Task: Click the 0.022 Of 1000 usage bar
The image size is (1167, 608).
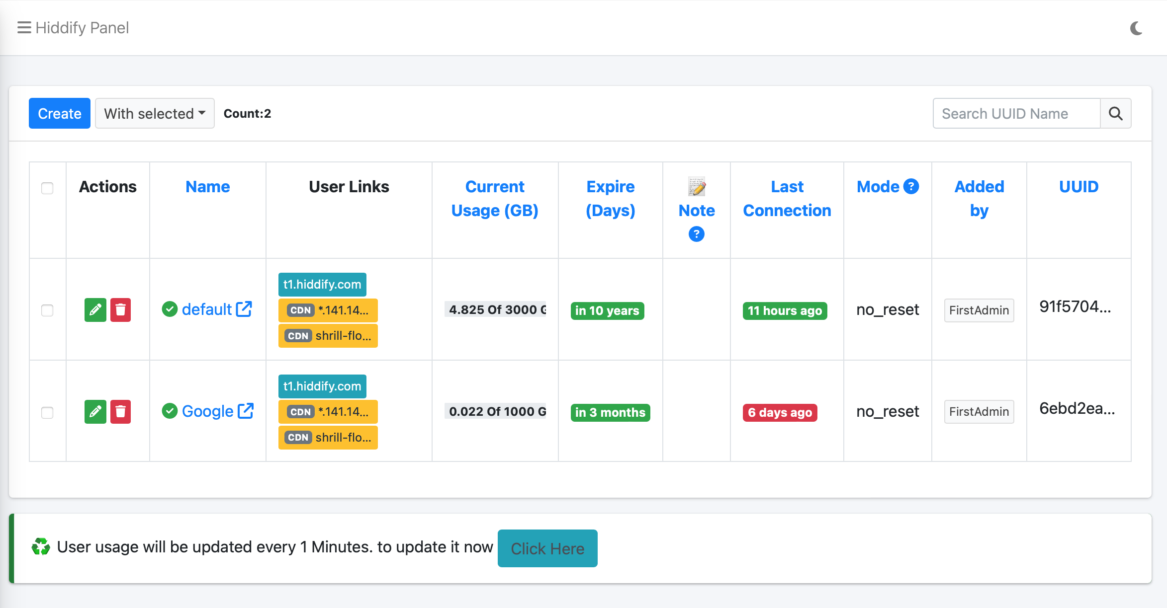Action: [495, 411]
